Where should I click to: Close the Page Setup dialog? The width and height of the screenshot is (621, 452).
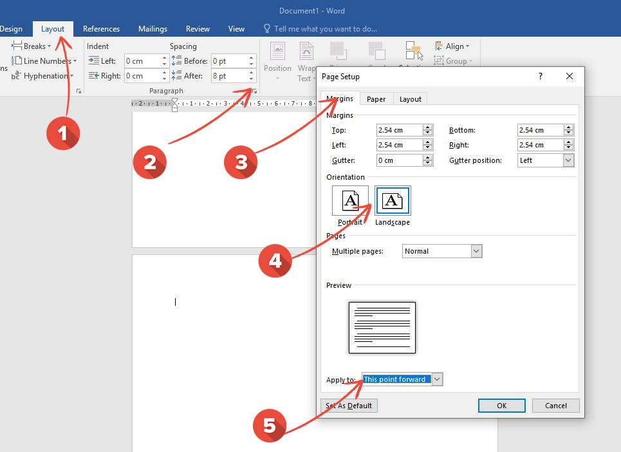pyautogui.click(x=570, y=76)
